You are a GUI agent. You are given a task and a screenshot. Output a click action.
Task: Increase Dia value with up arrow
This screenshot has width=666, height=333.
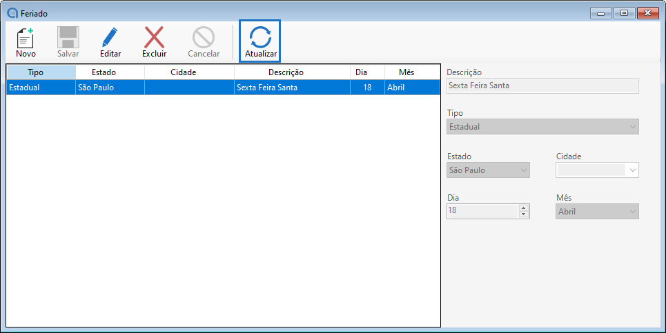pos(524,208)
